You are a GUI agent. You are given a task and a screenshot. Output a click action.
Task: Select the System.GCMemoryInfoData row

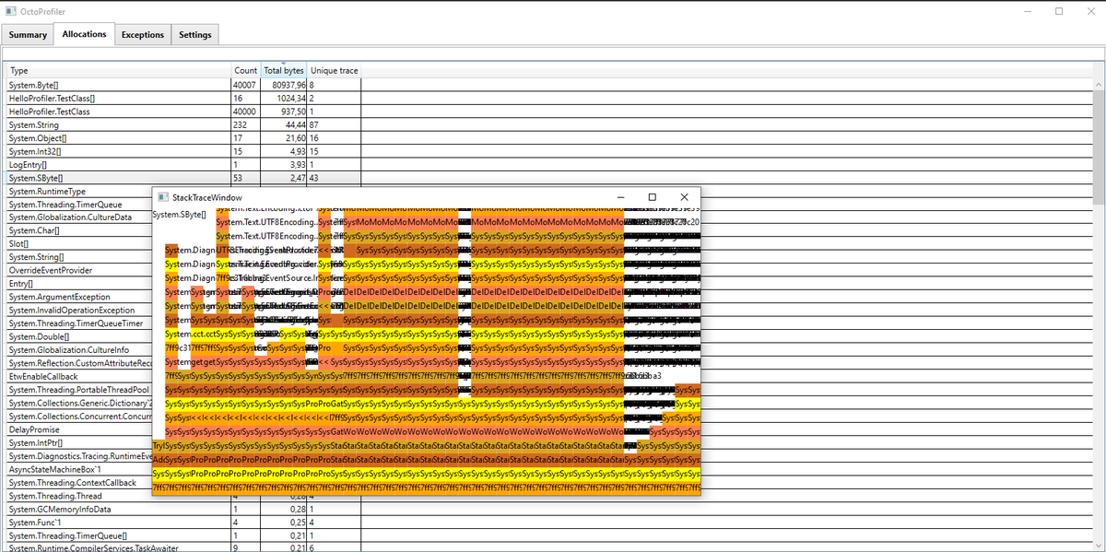[548, 510]
